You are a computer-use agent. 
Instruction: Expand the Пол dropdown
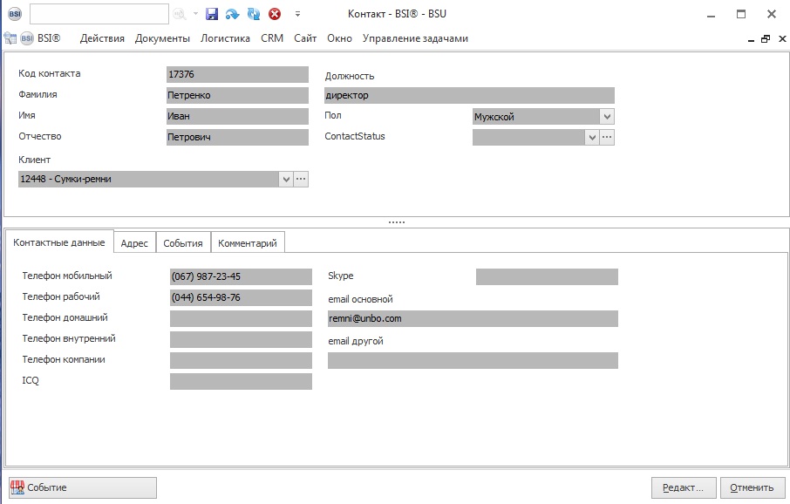[607, 116]
